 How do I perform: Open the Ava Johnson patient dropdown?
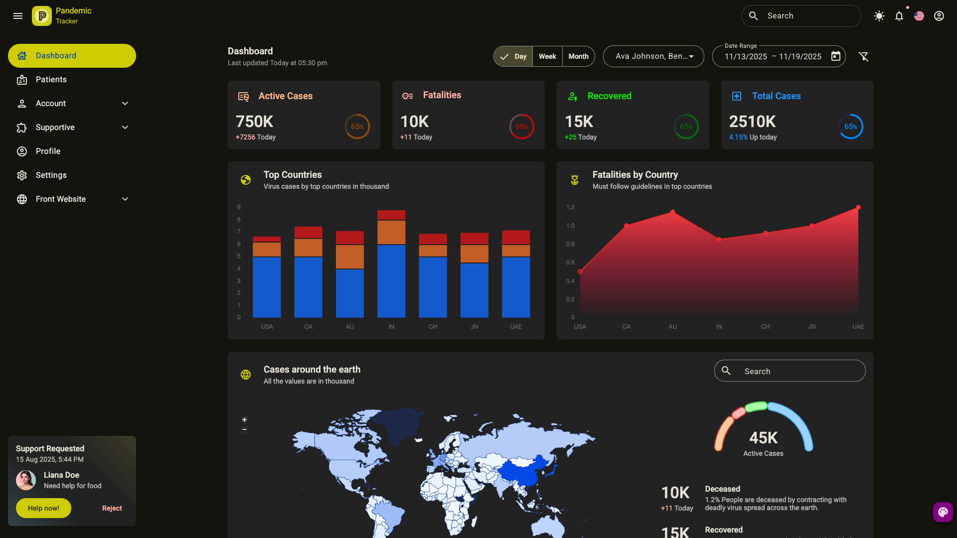click(653, 56)
